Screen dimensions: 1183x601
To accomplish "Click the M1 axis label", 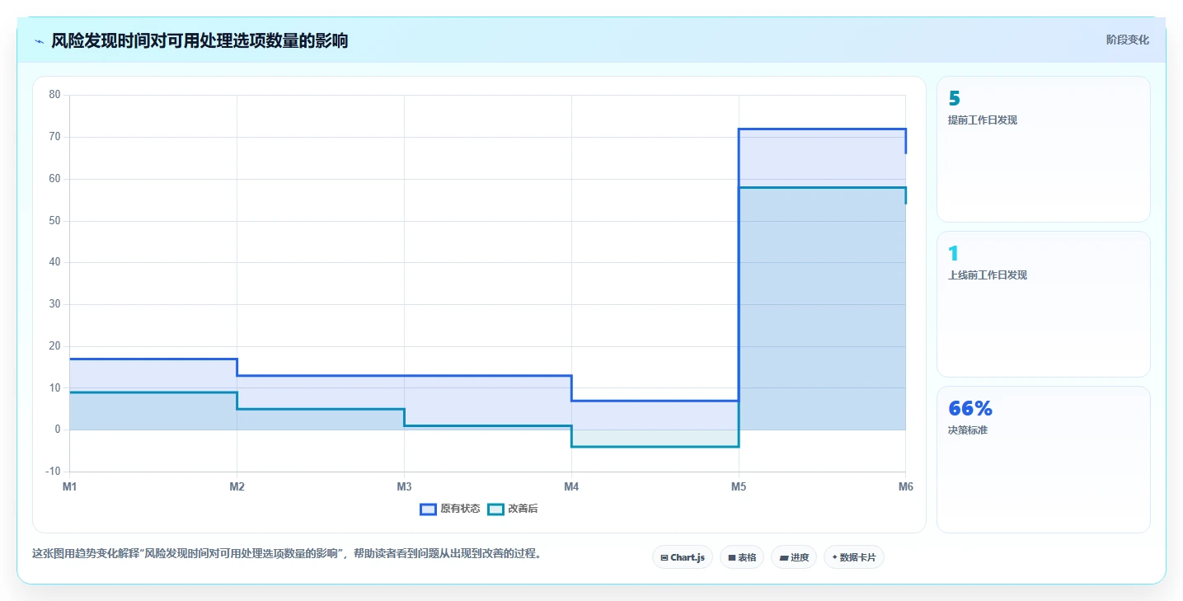I will [70, 487].
